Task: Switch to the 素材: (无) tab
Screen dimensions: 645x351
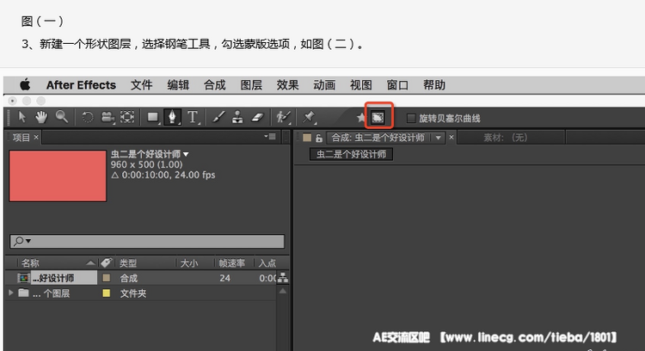Action: click(505, 138)
